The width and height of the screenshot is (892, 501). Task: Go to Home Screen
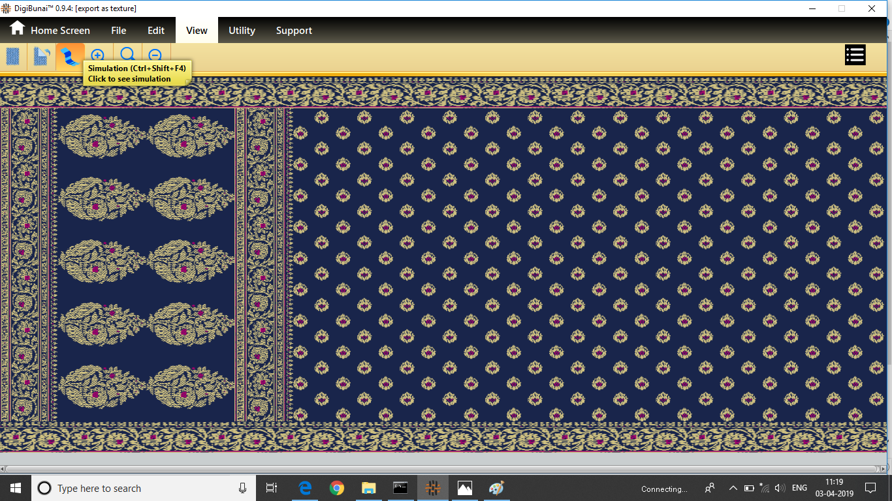pyautogui.click(x=50, y=30)
